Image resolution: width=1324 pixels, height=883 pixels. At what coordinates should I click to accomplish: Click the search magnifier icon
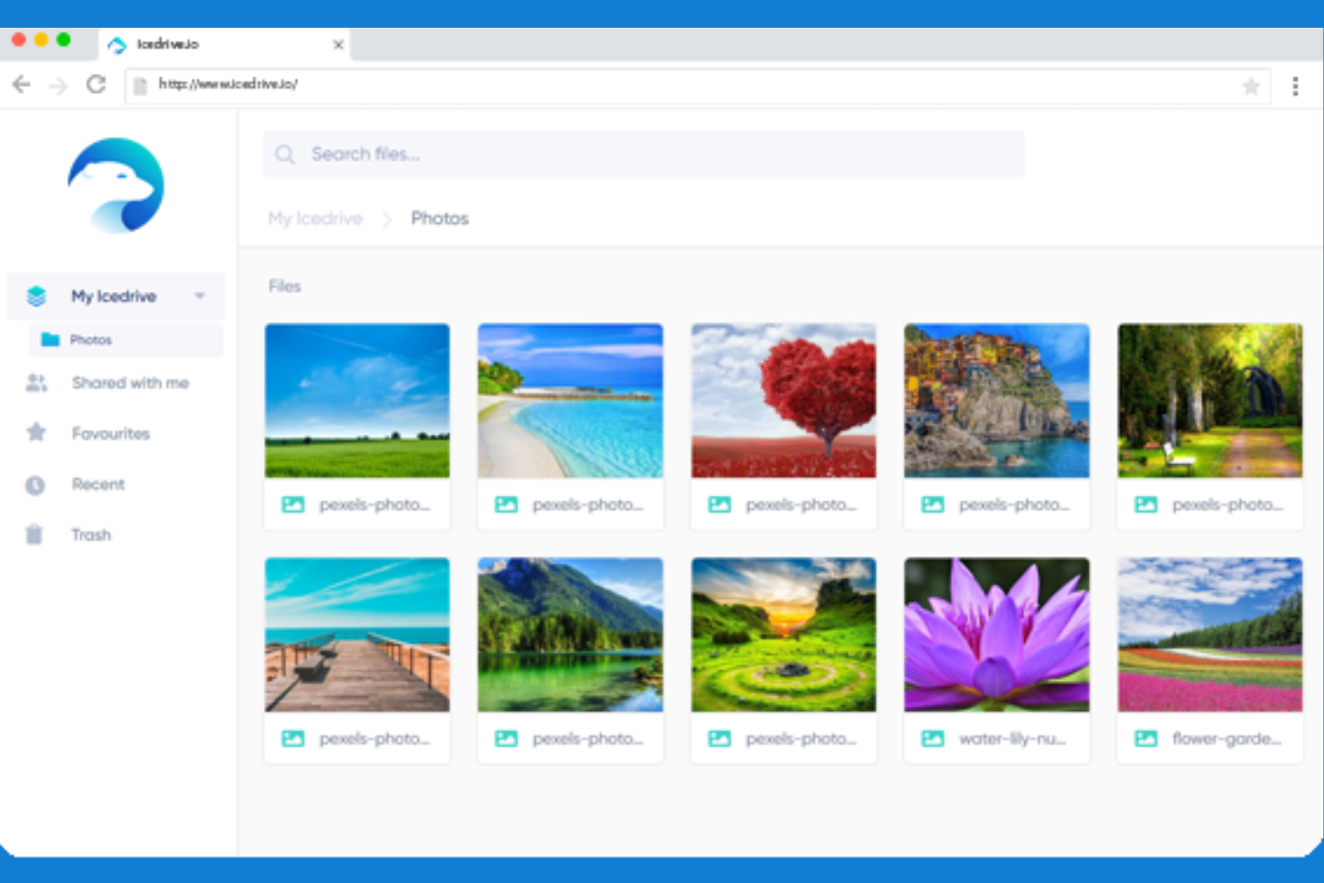click(284, 155)
